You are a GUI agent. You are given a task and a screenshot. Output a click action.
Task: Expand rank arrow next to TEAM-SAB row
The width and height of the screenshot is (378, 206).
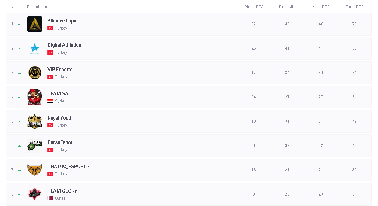point(19,97)
